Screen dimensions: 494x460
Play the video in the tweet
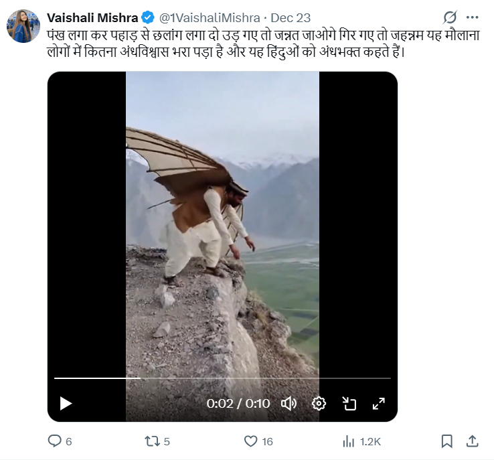pyautogui.click(x=66, y=403)
